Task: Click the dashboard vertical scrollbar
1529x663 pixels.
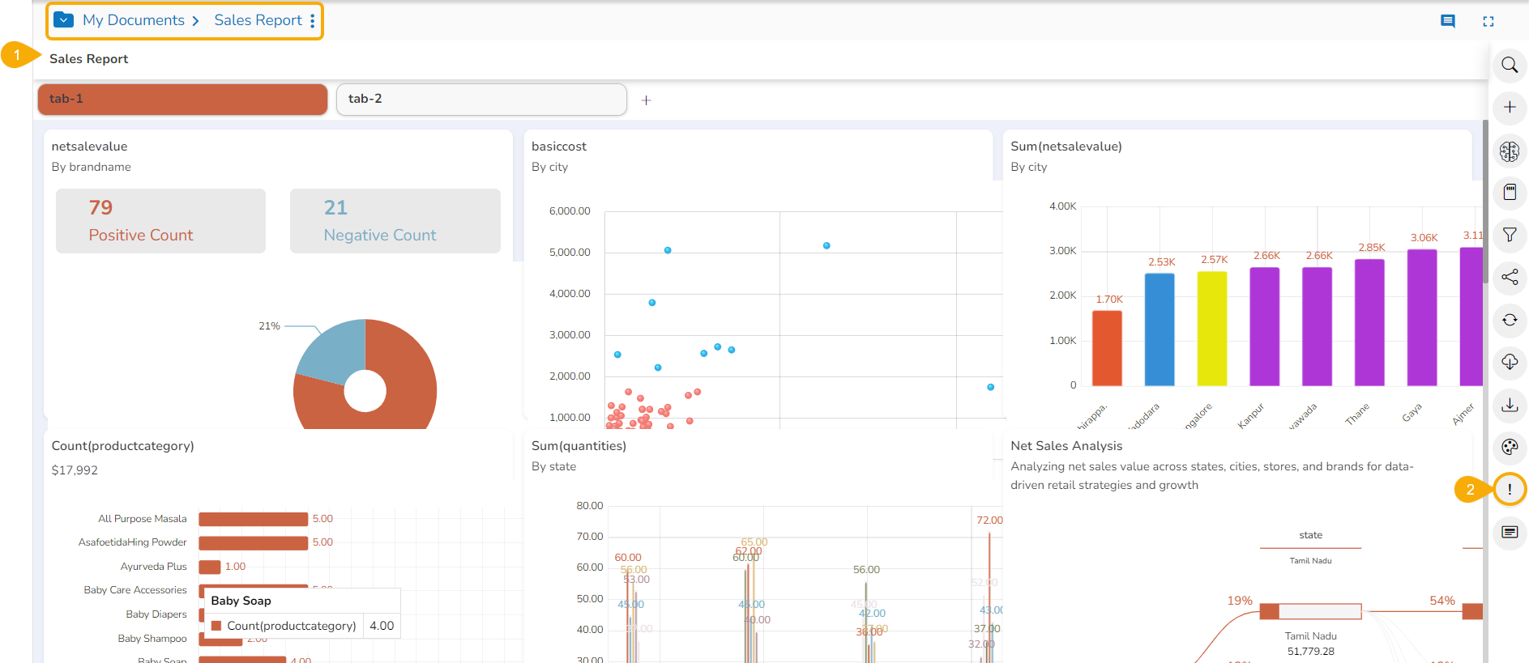Action: coord(1485,202)
